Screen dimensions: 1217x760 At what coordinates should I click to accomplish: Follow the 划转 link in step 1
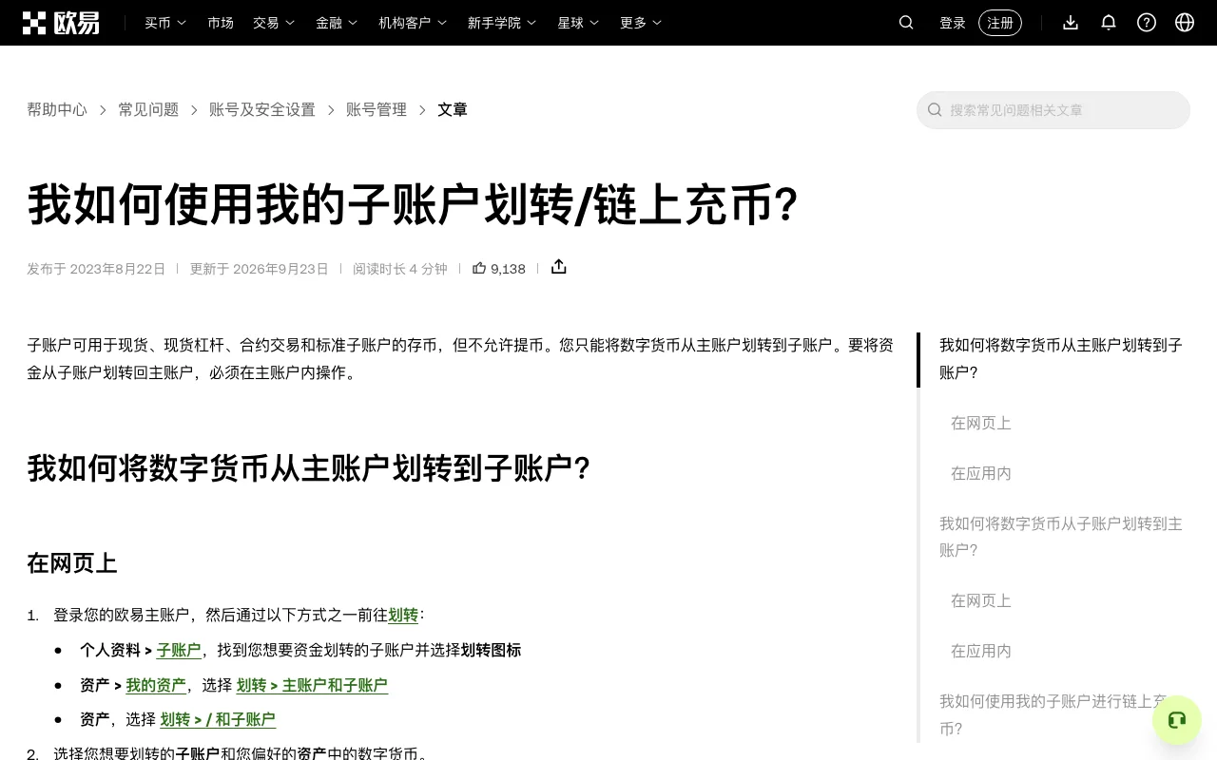point(403,616)
